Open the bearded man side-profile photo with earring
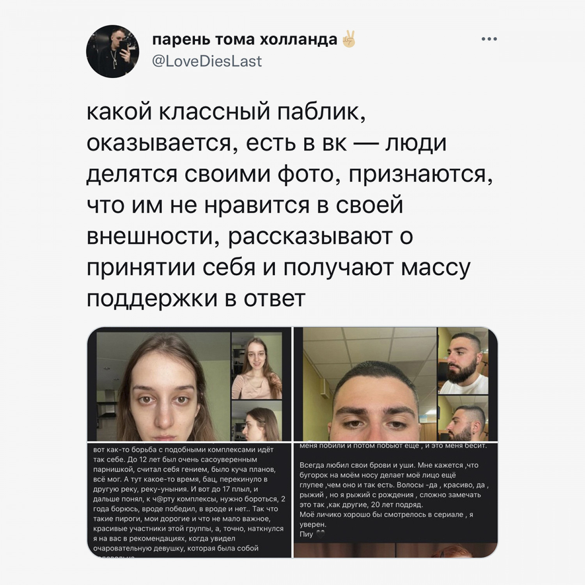 [463, 418]
